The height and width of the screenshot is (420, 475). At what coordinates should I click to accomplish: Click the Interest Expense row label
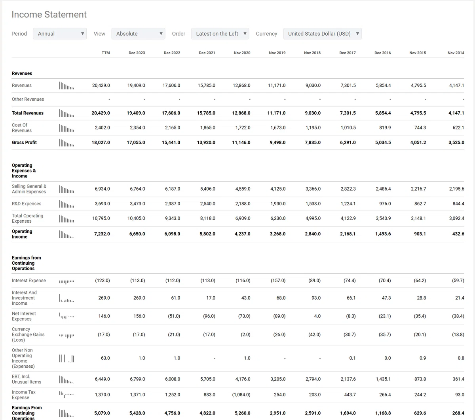coord(29,281)
